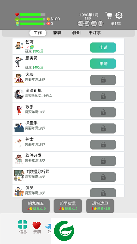This screenshot has width=137, height=244.
Task: Tap the 信息 info icon
Action: click(23, 224)
